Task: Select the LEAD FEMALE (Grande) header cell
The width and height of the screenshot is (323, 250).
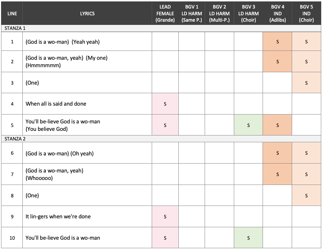Action: click(x=165, y=14)
